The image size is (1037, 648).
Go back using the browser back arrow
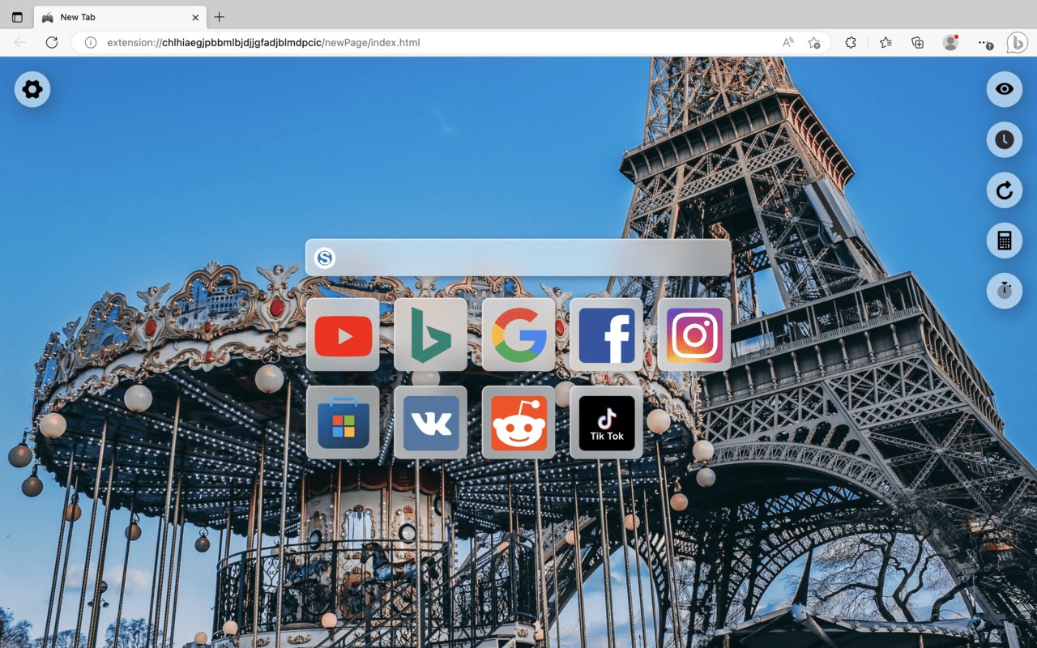coord(20,42)
